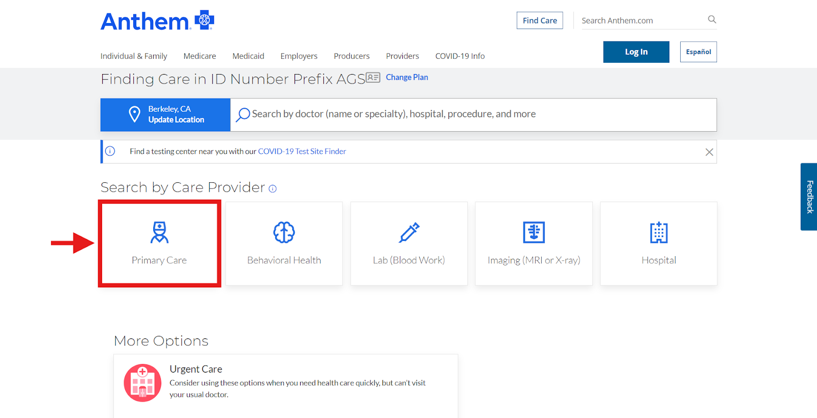Click the Imaging (MRI or X-ray) label
The width and height of the screenshot is (817, 418).
pyautogui.click(x=534, y=260)
